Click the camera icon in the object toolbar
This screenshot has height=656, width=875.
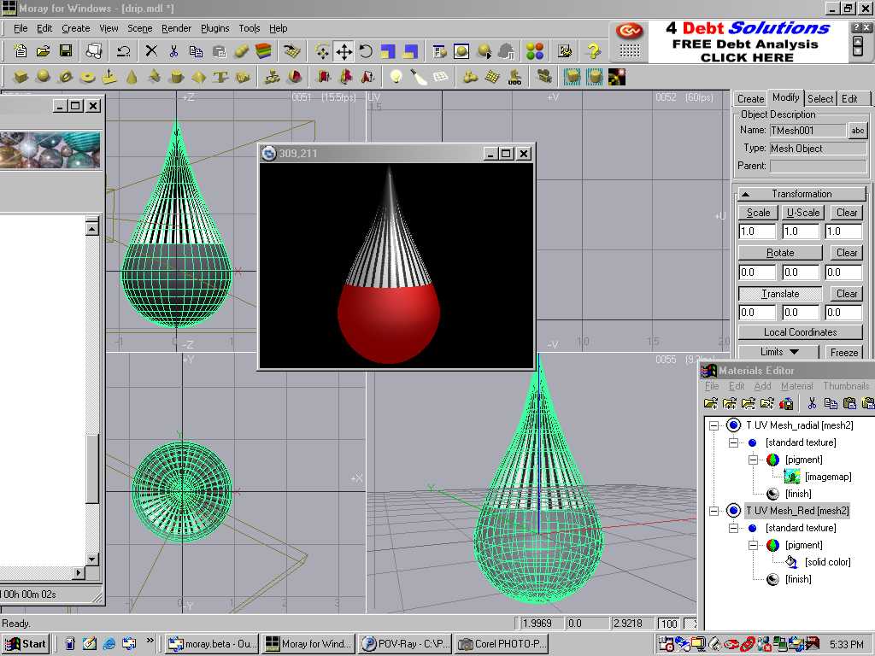[x=543, y=77]
